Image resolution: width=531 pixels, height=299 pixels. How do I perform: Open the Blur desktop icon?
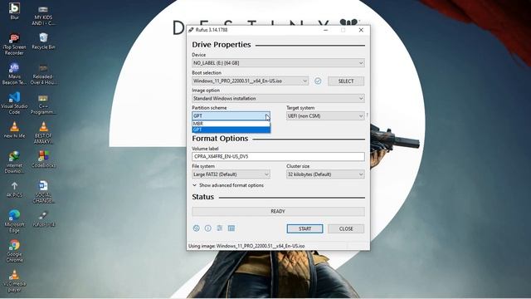(14, 11)
